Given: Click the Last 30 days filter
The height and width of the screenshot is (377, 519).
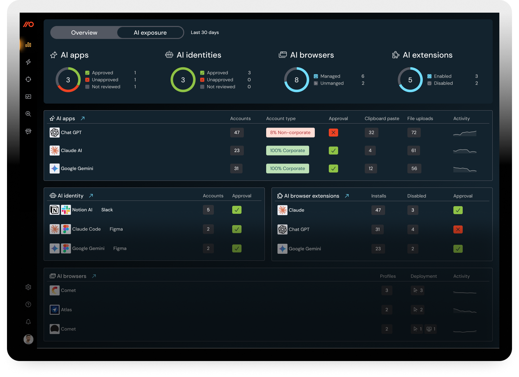Looking at the screenshot, I should (205, 33).
